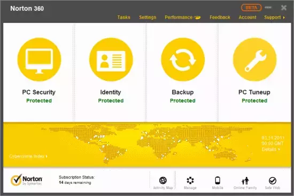This screenshot has height=196, width=294.
Task: Click the 14 days remaining text
Action: click(75, 183)
